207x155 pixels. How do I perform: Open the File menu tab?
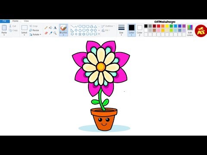point(4,21)
